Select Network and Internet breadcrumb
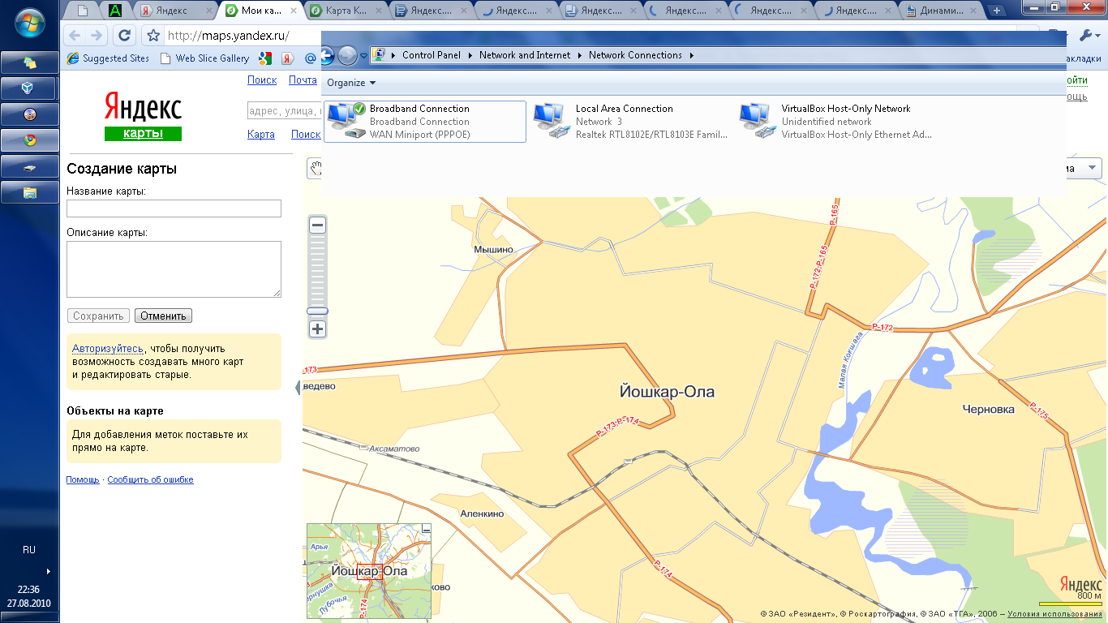The width and height of the screenshot is (1108, 623). [525, 55]
